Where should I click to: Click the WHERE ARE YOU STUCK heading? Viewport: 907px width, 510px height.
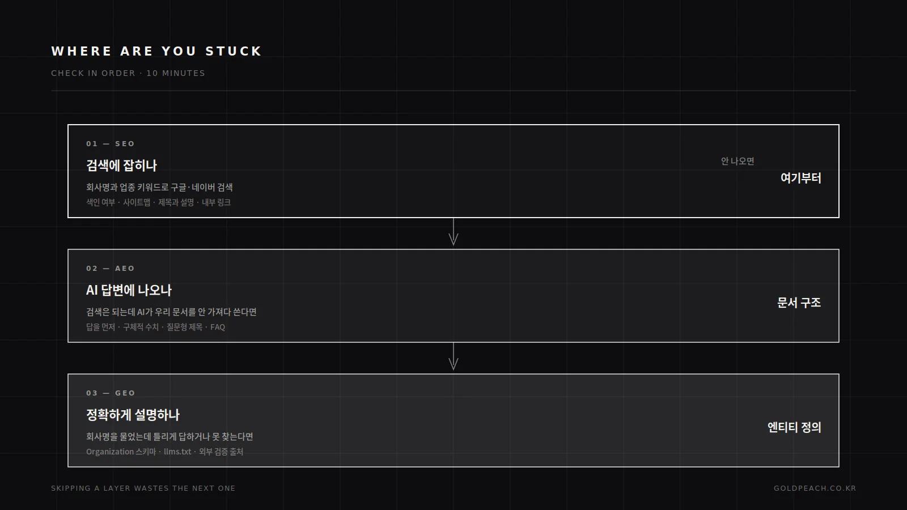click(156, 51)
